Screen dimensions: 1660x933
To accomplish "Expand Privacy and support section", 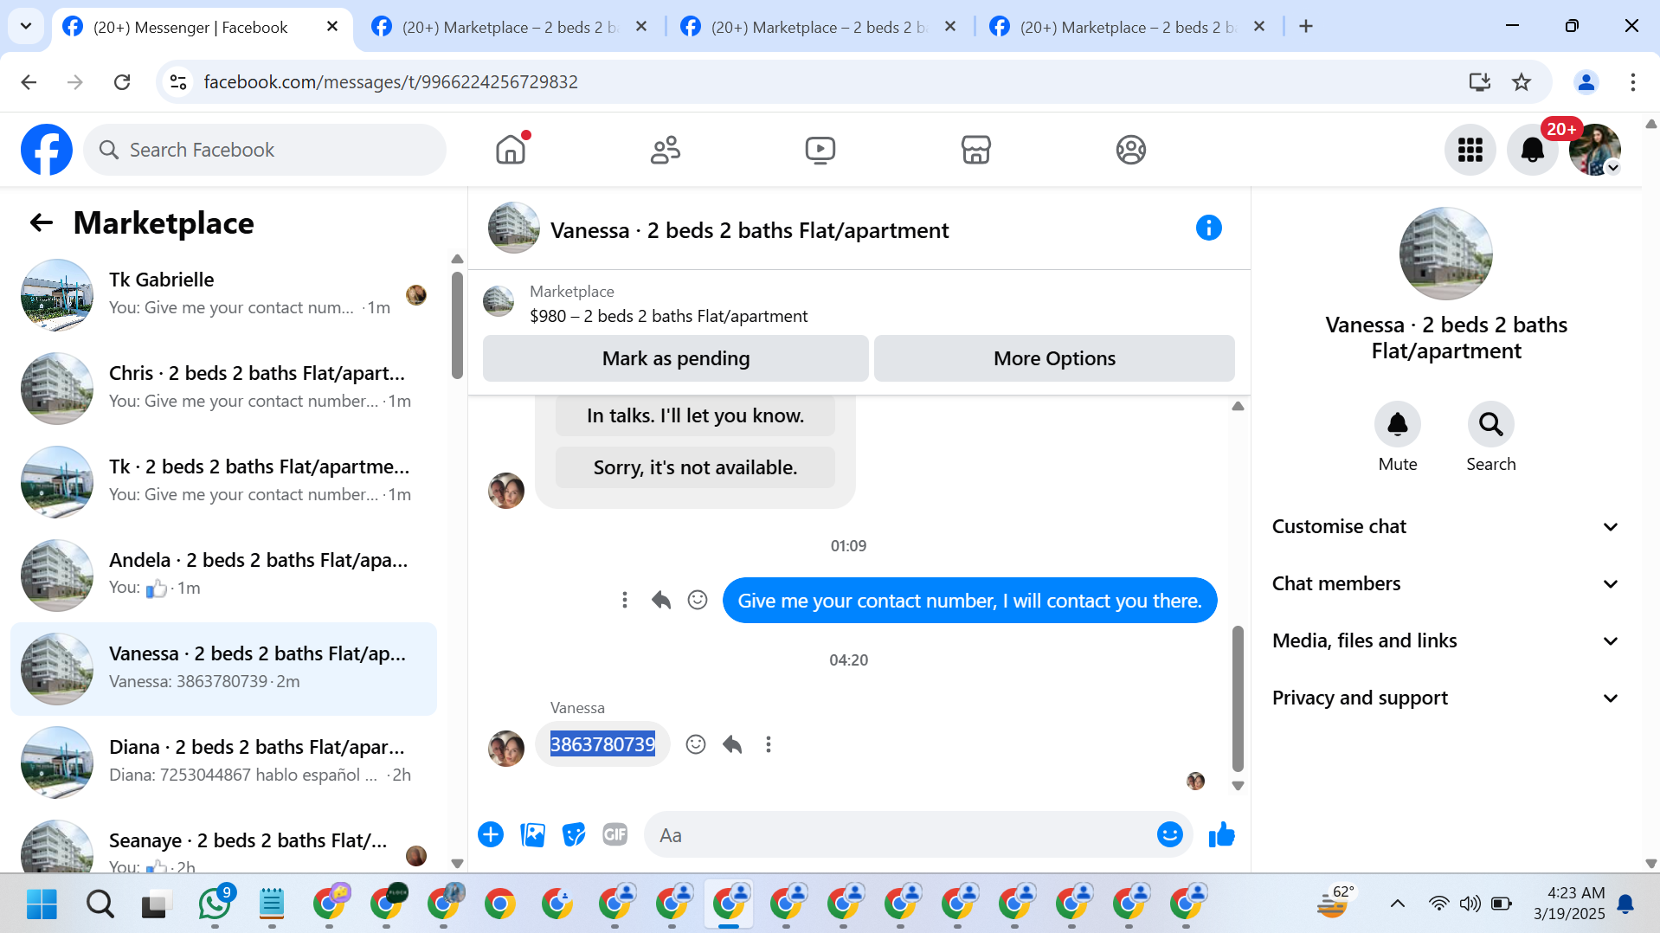I will pyautogui.click(x=1444, y=698).
